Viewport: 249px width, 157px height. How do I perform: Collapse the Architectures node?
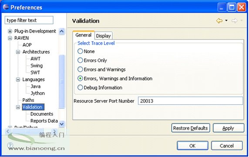pos(18,52)
